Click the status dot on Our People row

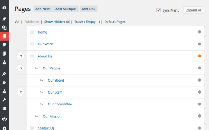pyautogui.click(x=199, y=68)
